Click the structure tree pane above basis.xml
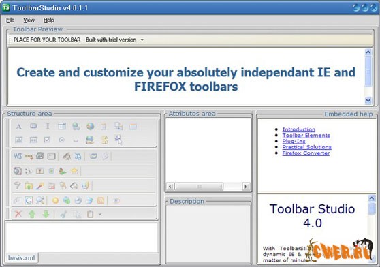 82,238
